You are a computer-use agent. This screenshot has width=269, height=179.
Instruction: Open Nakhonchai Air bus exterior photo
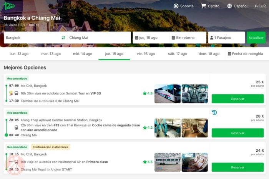click(x=168, y=162)
